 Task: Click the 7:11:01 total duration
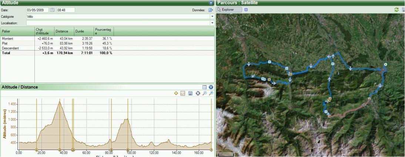87,53
